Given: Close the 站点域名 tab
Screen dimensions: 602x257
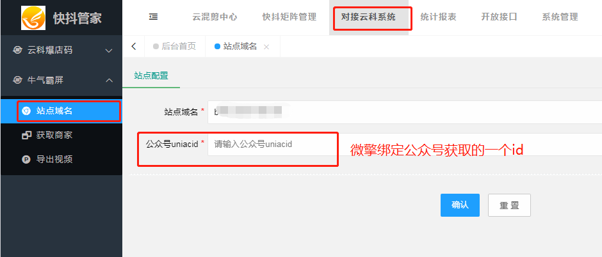Looking at the screenshot, I should [266, 47].
